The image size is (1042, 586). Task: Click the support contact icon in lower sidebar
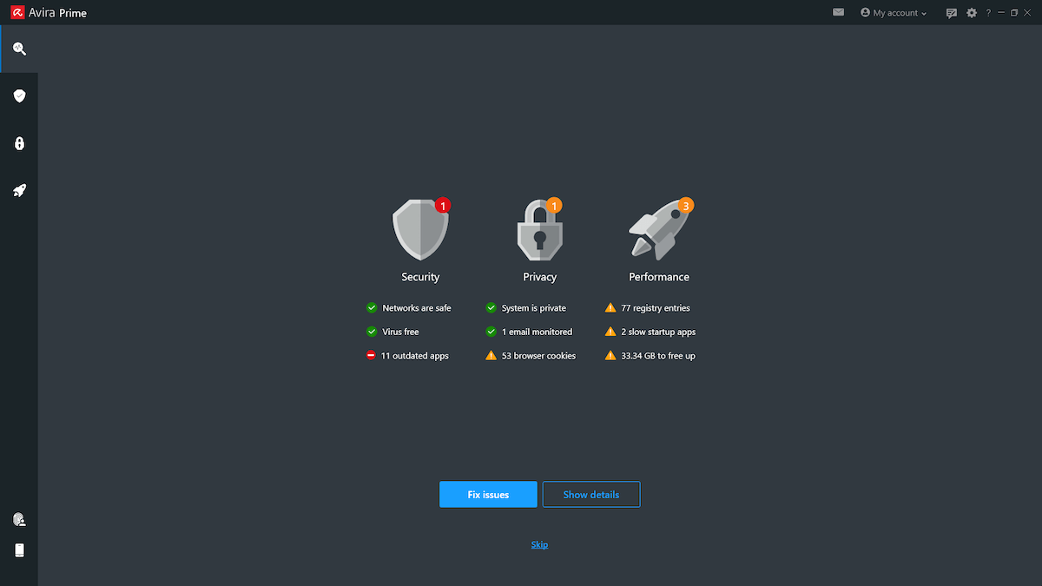[19, 518]
